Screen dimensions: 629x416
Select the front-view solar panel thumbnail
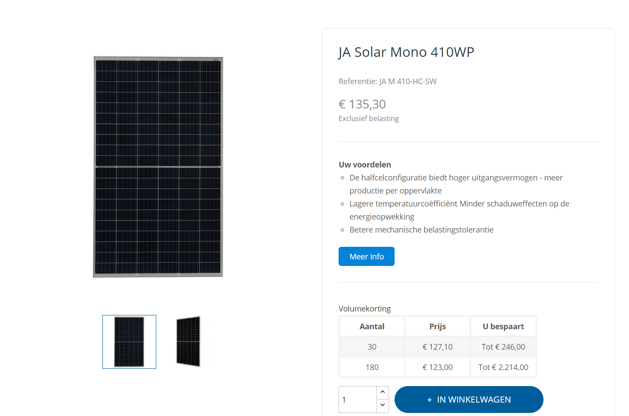tap(129, 342)
